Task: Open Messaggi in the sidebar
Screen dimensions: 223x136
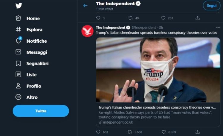Action: 37,52
